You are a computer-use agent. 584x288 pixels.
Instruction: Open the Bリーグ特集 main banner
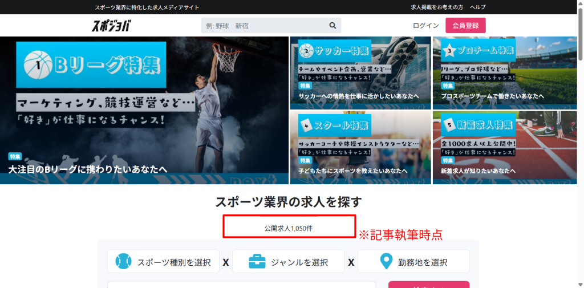coord(144,110)
